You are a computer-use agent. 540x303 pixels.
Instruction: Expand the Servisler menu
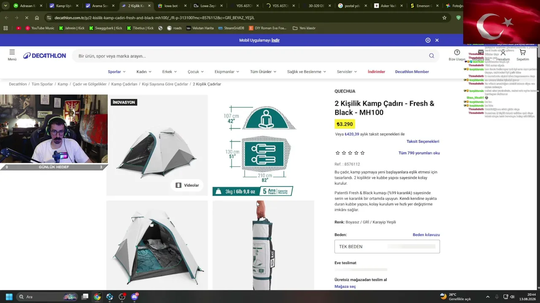coord(347,72)
